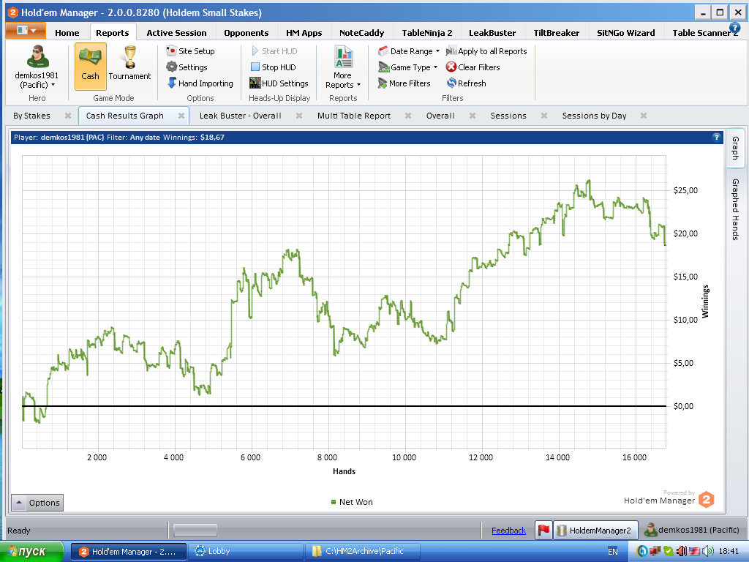Image resolution: width=749 pixels, height=562 pixels.
Task: Open the Opponents ribbon tab
Action: (x=246, y=33)
